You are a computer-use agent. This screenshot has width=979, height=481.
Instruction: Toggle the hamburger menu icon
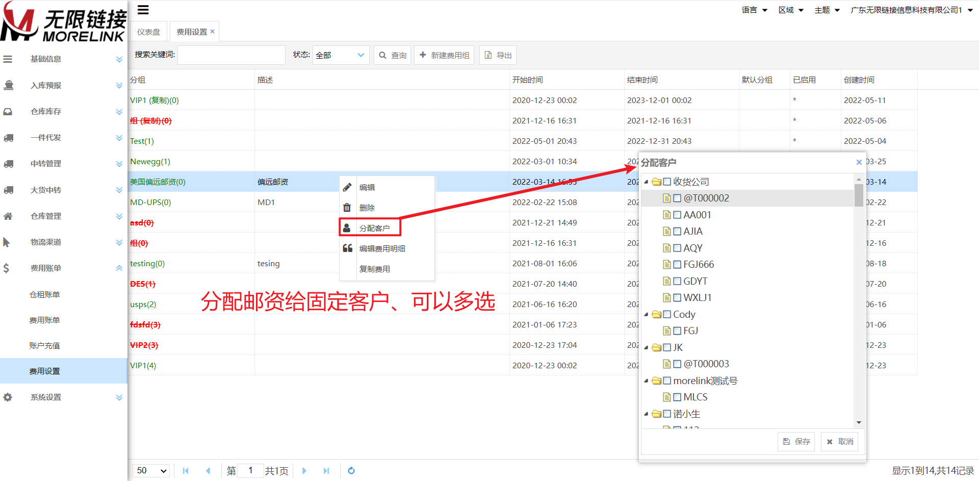[143, 10]
